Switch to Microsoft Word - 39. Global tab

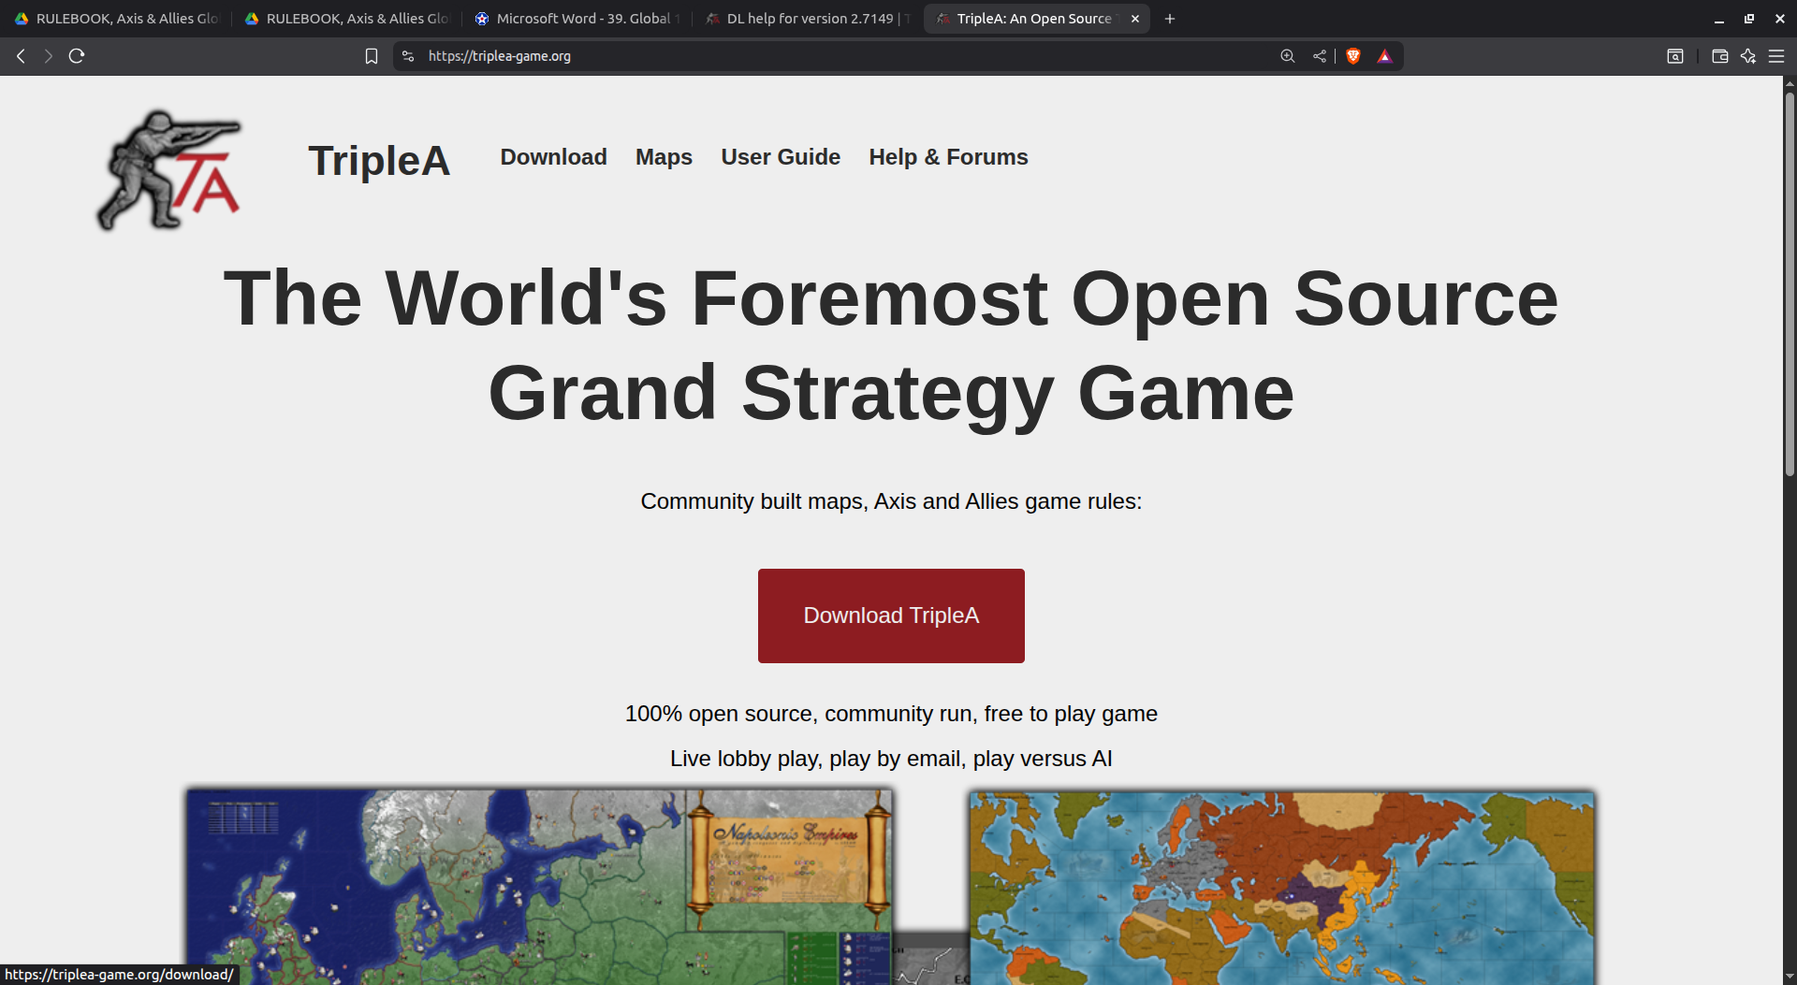[x=577, y=19]
